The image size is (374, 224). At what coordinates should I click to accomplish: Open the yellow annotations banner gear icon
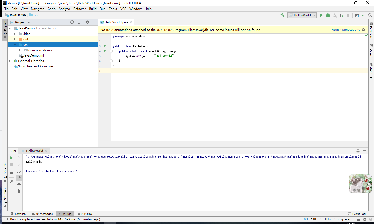[x=364, y=30]
